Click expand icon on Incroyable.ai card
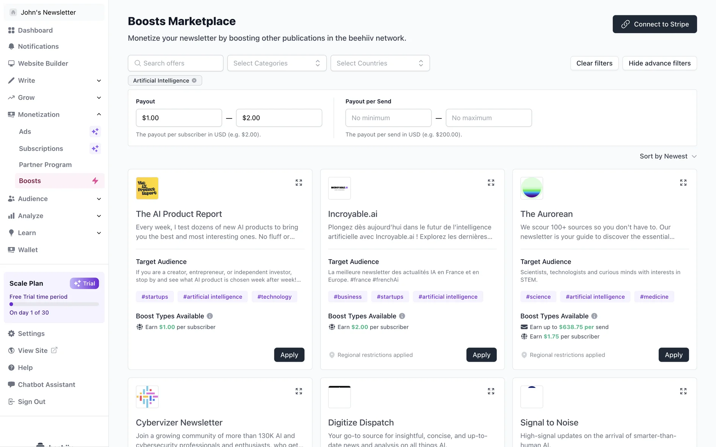716x447 pixels. 491,183
